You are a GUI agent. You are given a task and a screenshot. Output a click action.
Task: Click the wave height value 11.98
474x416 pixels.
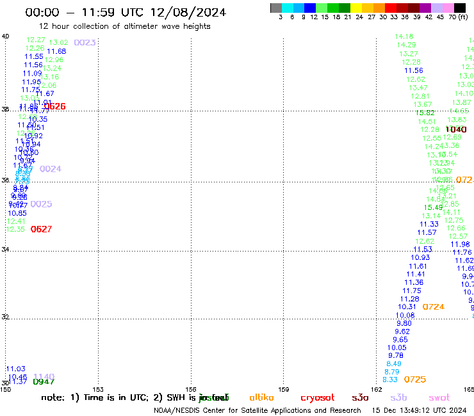click(460, 244)
